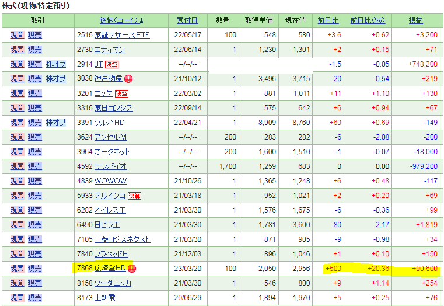Viewport: 444px width, 306px height.
Task: Click the 決算 badge next to JT
Action: point(111,64)
